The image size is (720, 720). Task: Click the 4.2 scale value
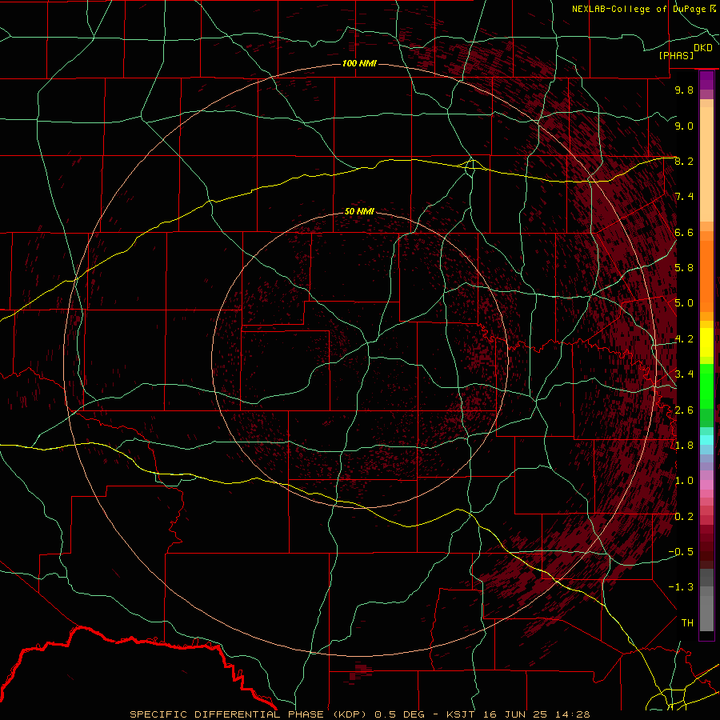(x=684, y=339)
